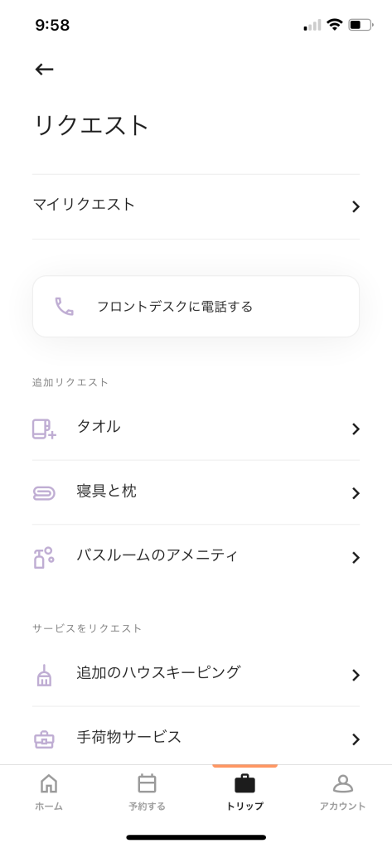Viewport: 392px width, 848px height.
Task: Tap the luggage service suitcase icon
Action: [x=44, y=739]
